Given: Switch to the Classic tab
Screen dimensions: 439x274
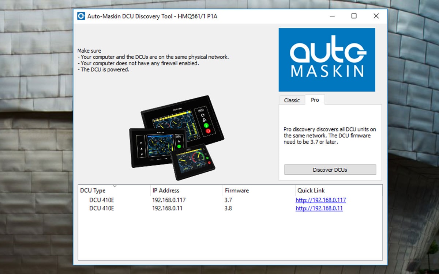Looking at the screenshot, I should pyautogui.click(x=292, y=100).
